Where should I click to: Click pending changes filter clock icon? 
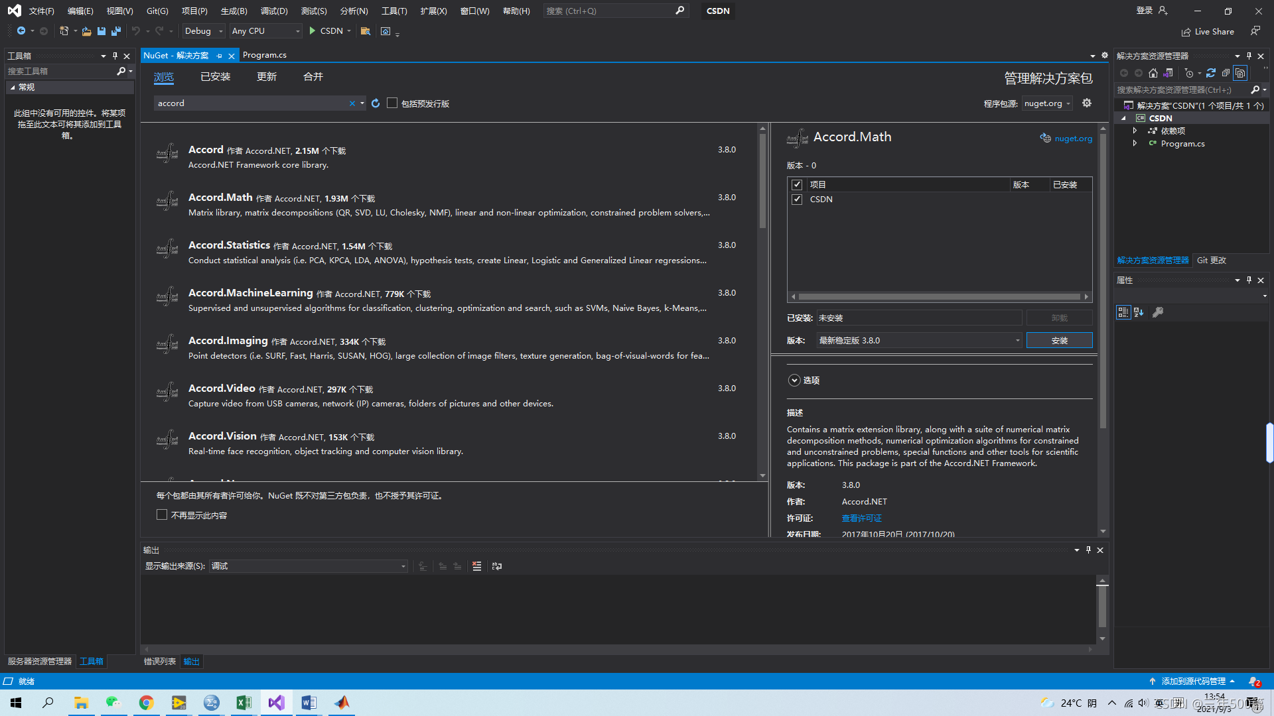[1189, 74]
